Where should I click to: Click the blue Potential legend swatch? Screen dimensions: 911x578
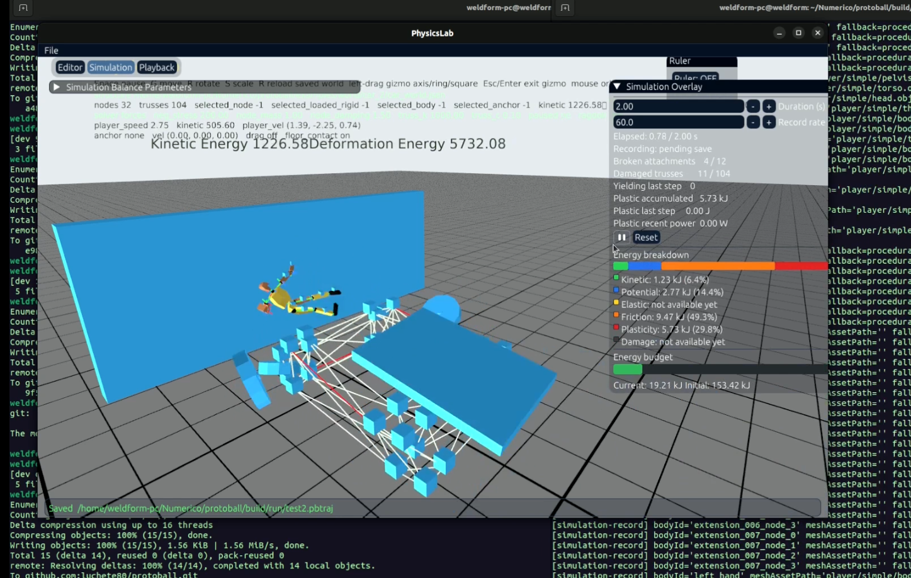[616, 290]
